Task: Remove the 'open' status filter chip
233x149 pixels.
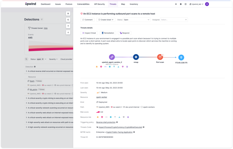Action: (42, 59)
